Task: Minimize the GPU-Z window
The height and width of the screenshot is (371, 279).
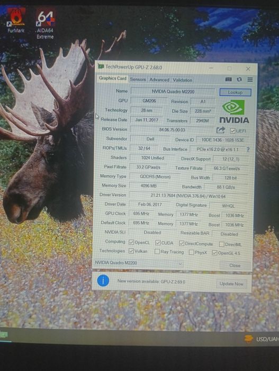Action: tap(211, 68)
